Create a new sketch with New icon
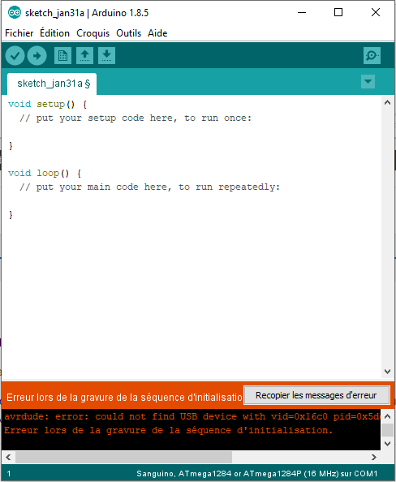 click(62, 56)
